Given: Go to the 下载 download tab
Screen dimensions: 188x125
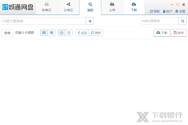Looking at the screenshot, I should tap(134, 7).
